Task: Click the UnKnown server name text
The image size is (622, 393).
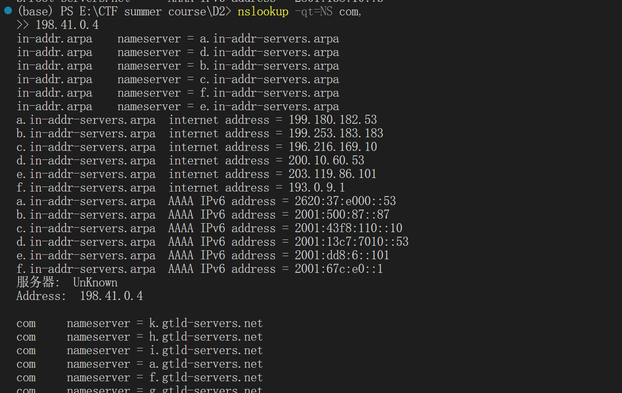Action: coord(95,282)
